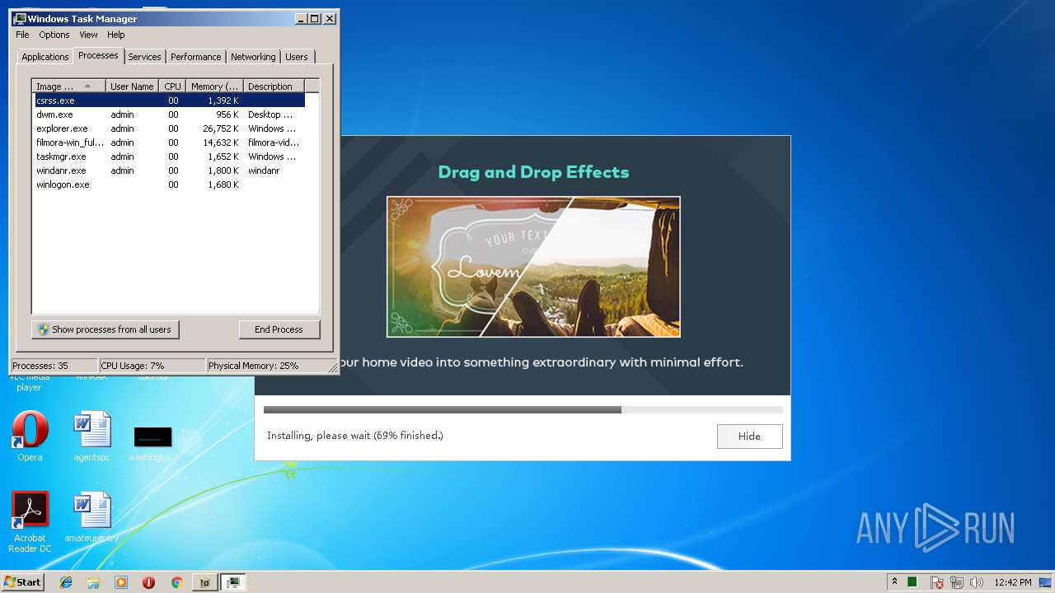Select the amateurentry Word document icon
Screen dimensions: 1055x593
click(91, 517)
